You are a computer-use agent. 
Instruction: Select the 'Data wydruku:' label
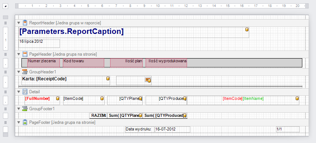[x=140, y=129]
